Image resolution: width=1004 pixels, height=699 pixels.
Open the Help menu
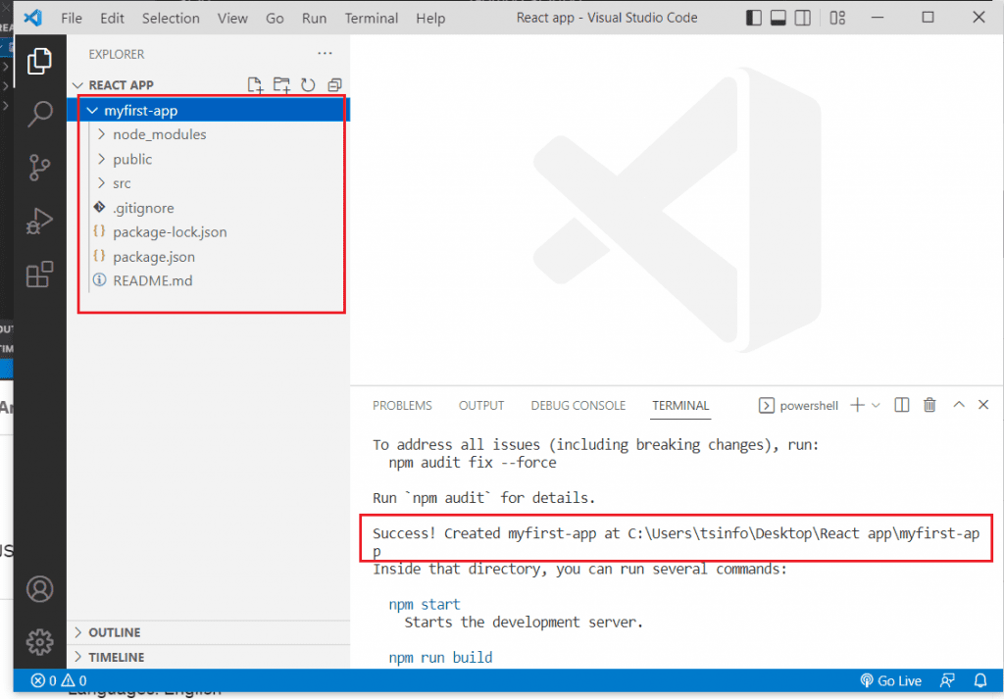[430, 18]
